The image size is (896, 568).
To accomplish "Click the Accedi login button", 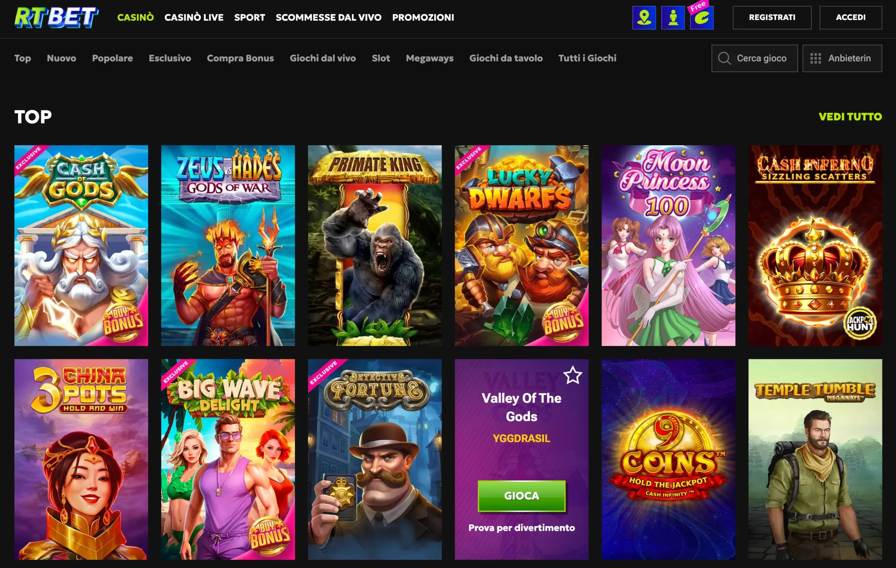I will click(x=850, y=18).
